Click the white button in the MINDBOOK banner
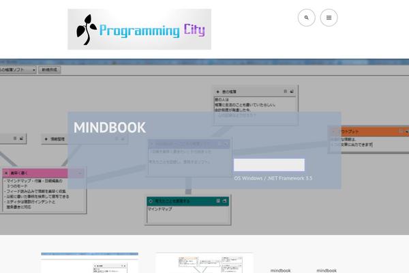 coord(269,165)
